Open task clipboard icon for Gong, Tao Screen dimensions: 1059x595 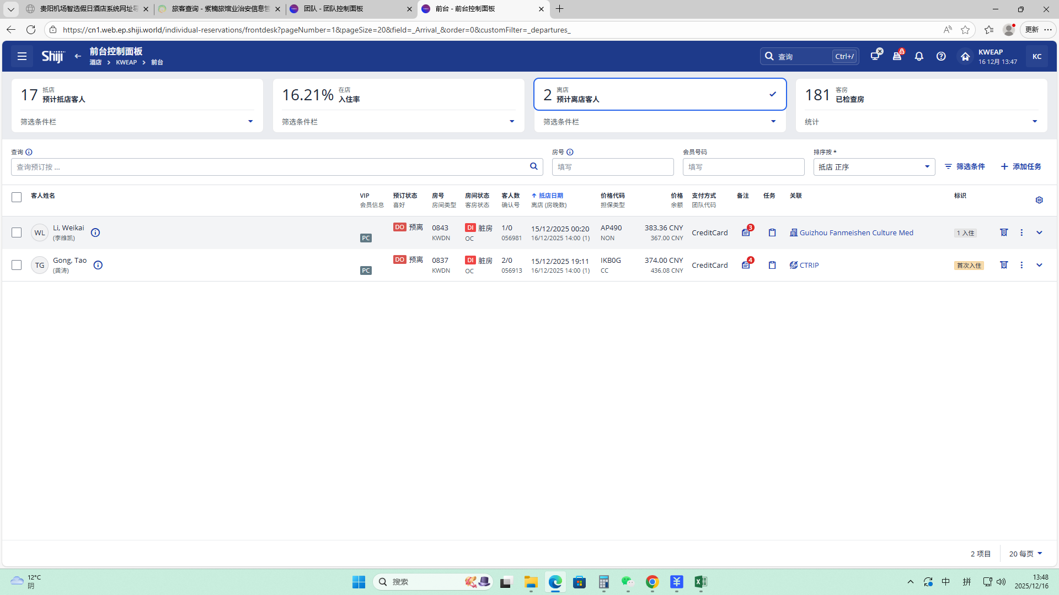(x=772, y=265)
